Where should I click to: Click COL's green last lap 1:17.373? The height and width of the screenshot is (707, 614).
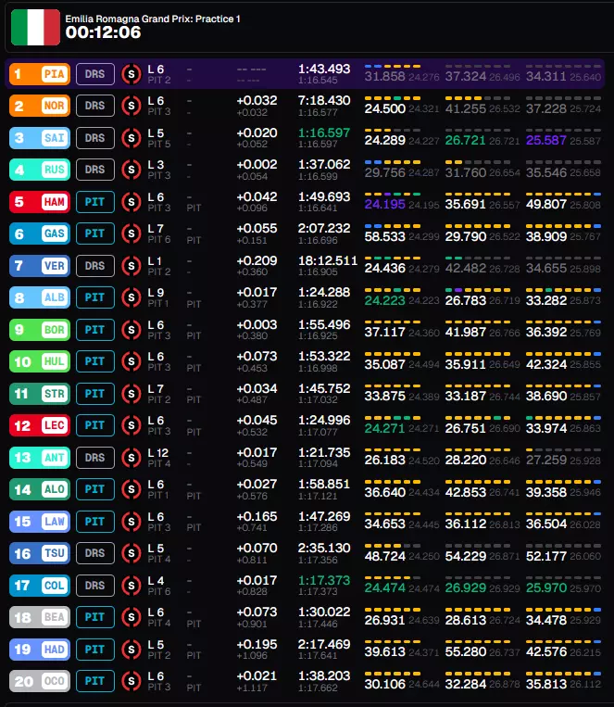pyautogui.click(x=324, y=580)
